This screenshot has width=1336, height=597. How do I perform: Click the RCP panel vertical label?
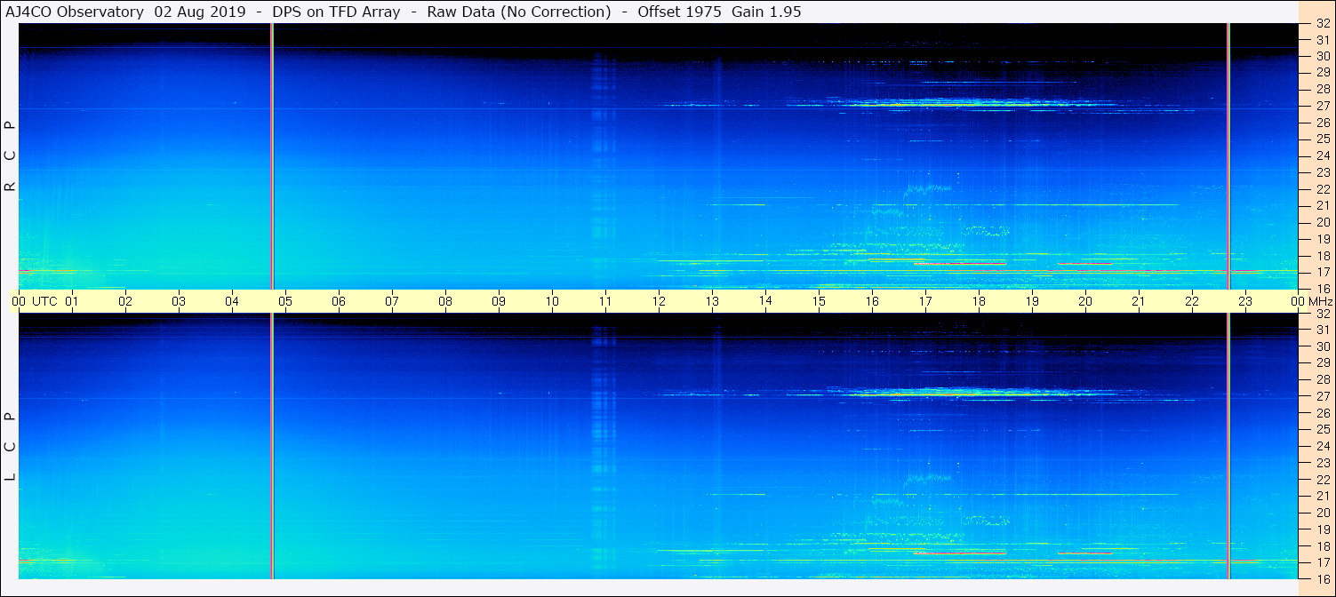11,156
